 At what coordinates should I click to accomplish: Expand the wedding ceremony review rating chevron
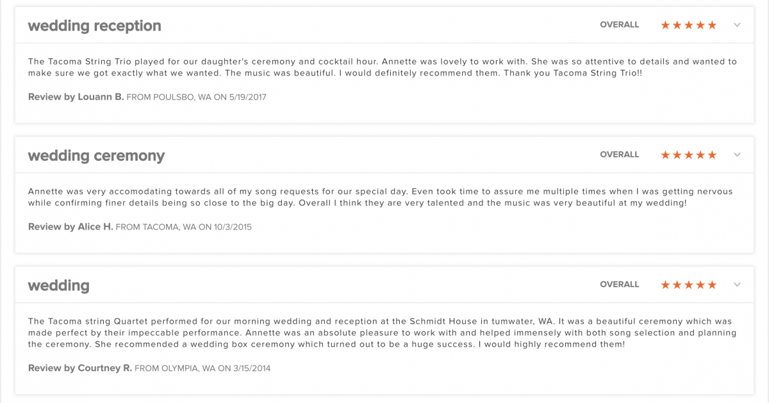737,155
